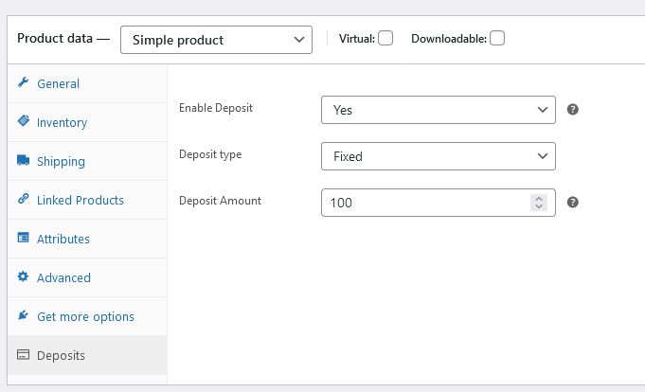645x392 pixels.
Task: Check the Virtual checkbox
Action: click(x=385, y=38)
